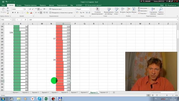Click the Что вы хотите сделать search box
179x101 pixels.
[x=93, y=5]
